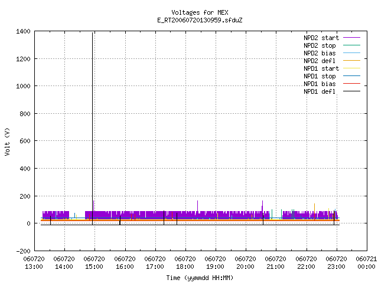Click the 060720 23:00 time tick label
Screen dimensions: 378x283
pyautogui.click(x=336, y=263)
